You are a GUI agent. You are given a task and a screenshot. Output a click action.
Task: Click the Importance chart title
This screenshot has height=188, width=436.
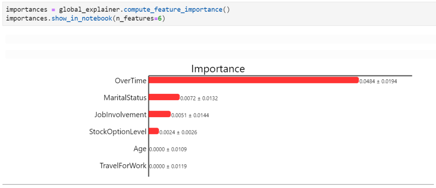pos(218,68)
